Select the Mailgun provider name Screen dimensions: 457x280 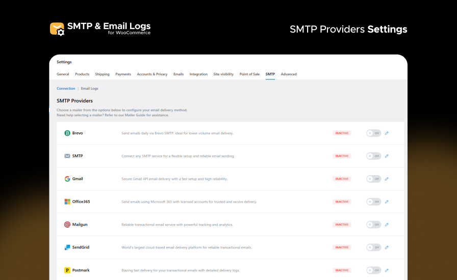click(x=80, y=225)
